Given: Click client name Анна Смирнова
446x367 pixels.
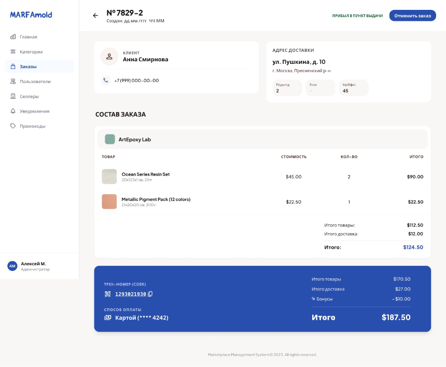Looking at the screenshot, I should (145, 59).
